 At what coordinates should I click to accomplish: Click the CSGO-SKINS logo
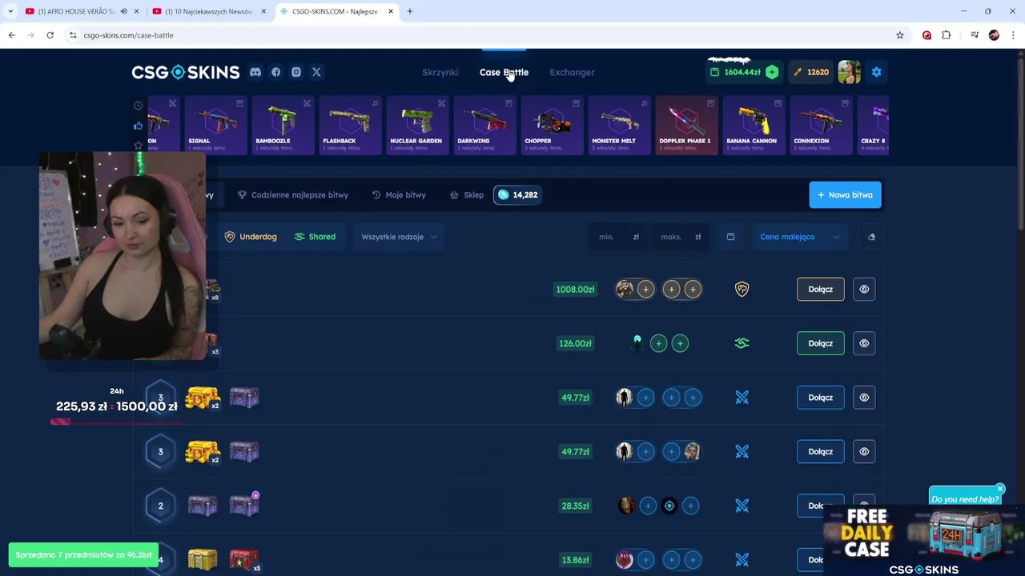point(186,72)
